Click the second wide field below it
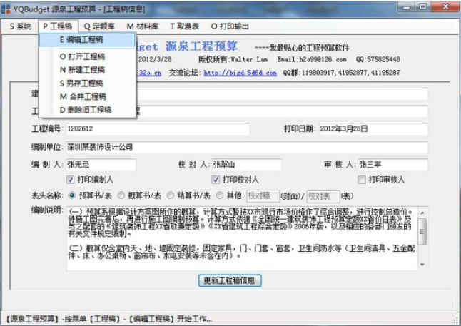This screenshot has height=326, width=461. pyautogui.click(x=282, y=112)
